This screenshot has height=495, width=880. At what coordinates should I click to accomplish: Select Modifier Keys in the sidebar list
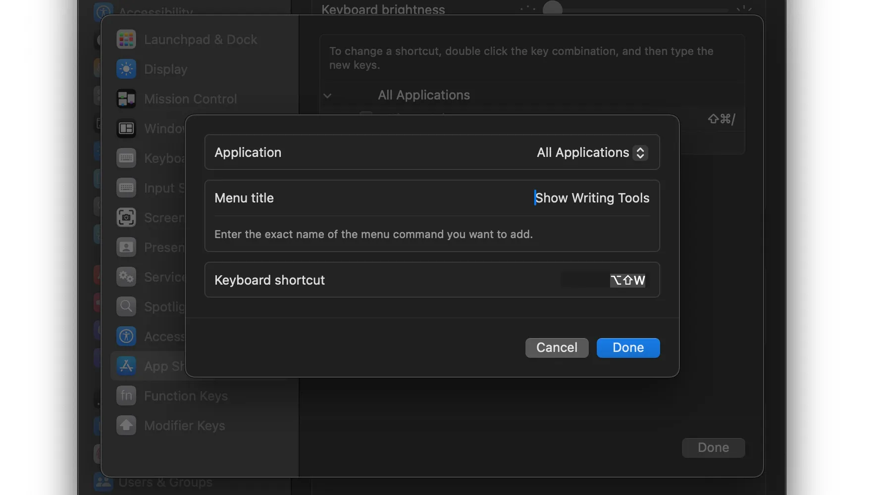(184, 426)
